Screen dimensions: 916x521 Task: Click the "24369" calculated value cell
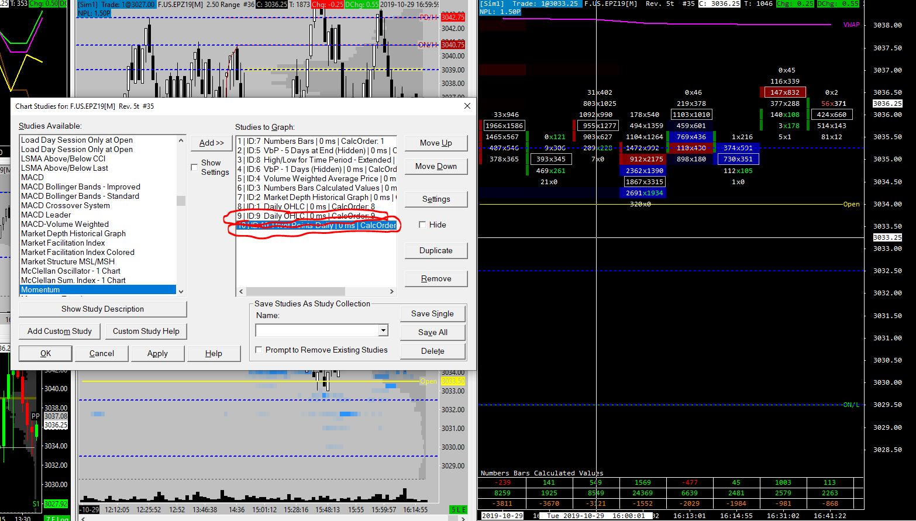tap(642, 493)
